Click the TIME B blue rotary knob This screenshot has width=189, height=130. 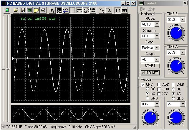pos(176,33)
